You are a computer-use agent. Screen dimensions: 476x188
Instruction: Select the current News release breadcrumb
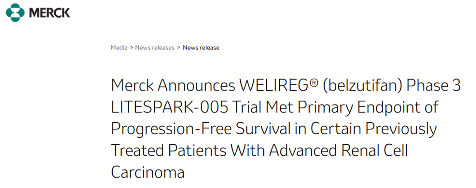(x=201, y=48)
